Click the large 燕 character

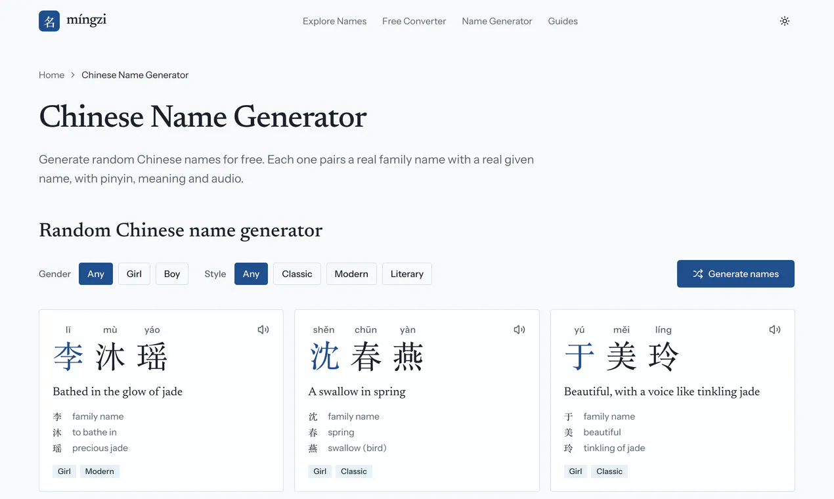tap(408, 357)
